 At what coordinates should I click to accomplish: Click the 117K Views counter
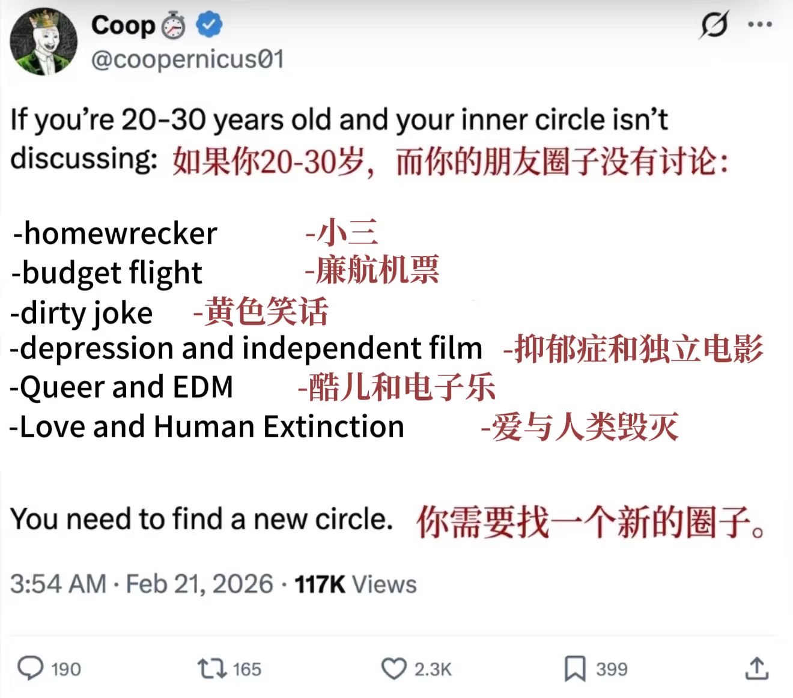click(356, 584)
